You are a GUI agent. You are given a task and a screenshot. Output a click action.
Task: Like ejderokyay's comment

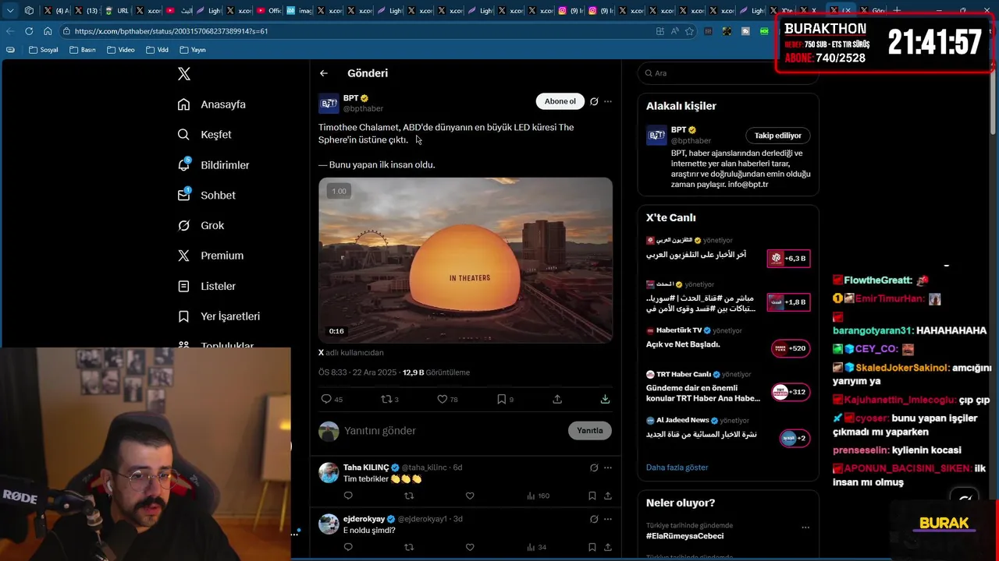pyautogui.click(x=470, y=547)
